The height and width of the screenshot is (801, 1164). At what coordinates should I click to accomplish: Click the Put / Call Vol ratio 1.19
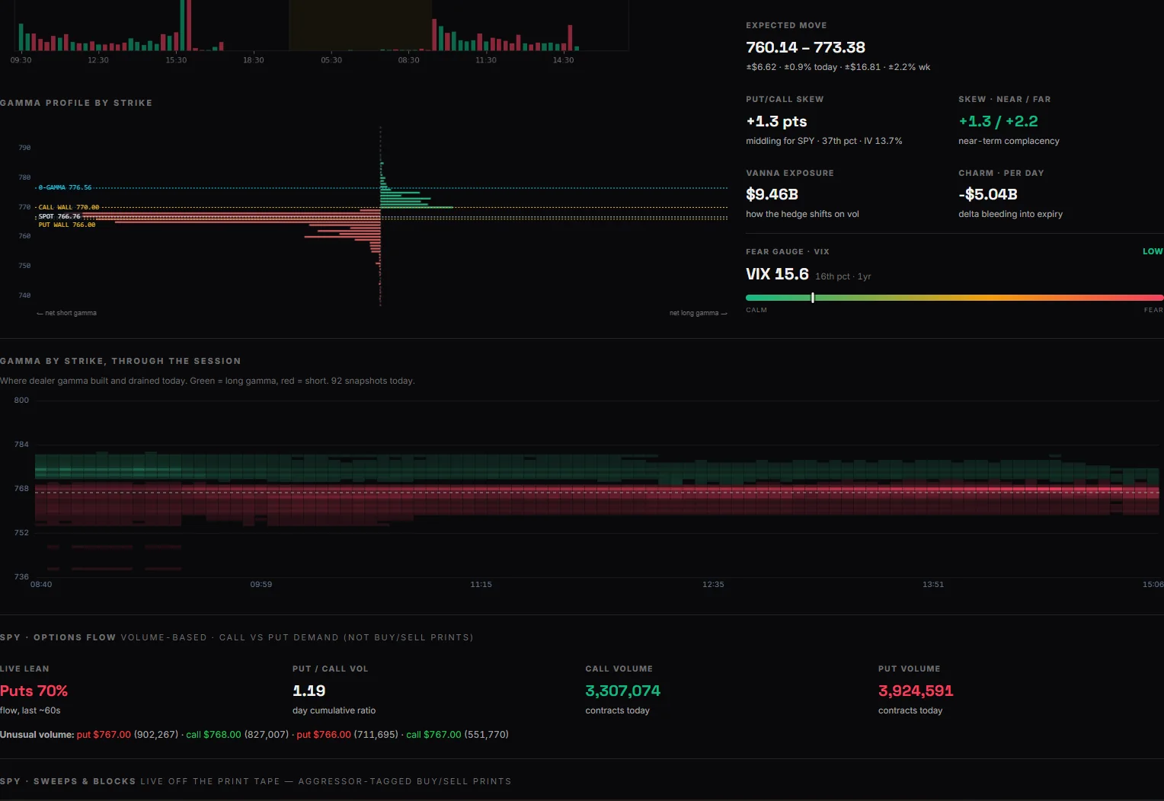point(309,691)
